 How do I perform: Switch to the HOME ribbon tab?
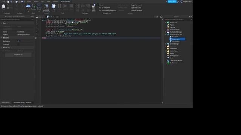[29, 1]
